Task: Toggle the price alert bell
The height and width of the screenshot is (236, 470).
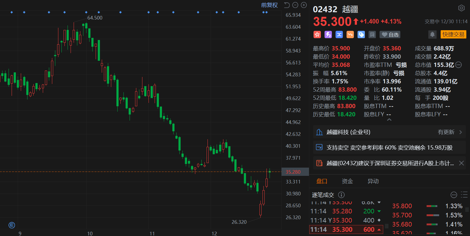Action: (x=432, y=34)
